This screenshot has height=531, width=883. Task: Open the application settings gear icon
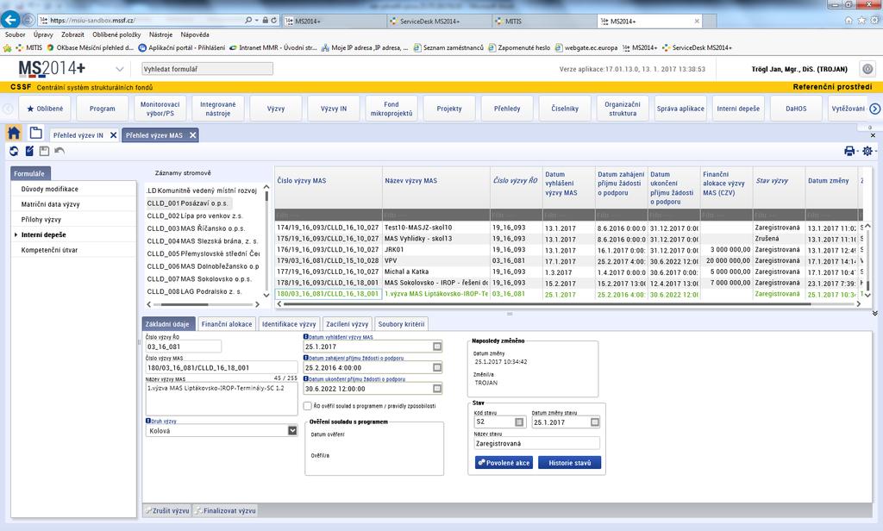(867, 151)
